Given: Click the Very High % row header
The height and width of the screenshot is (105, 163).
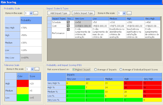Looking at the screenshot, I should pos(57,83).
